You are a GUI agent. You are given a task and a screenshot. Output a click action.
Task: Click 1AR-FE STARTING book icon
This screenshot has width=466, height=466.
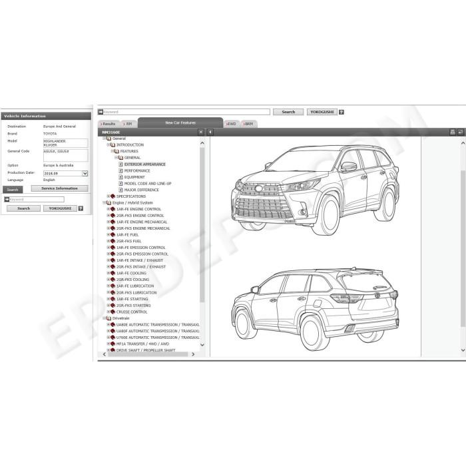coord(113,299)
